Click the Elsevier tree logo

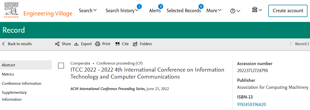coord(11,10)
